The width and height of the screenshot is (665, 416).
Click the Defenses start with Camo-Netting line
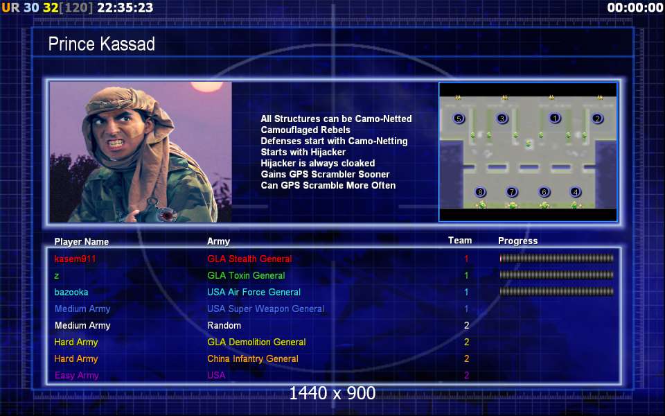coord(334,141)
